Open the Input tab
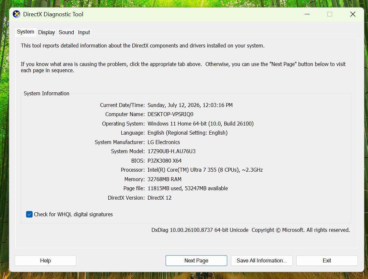 [x=84, y=32]
